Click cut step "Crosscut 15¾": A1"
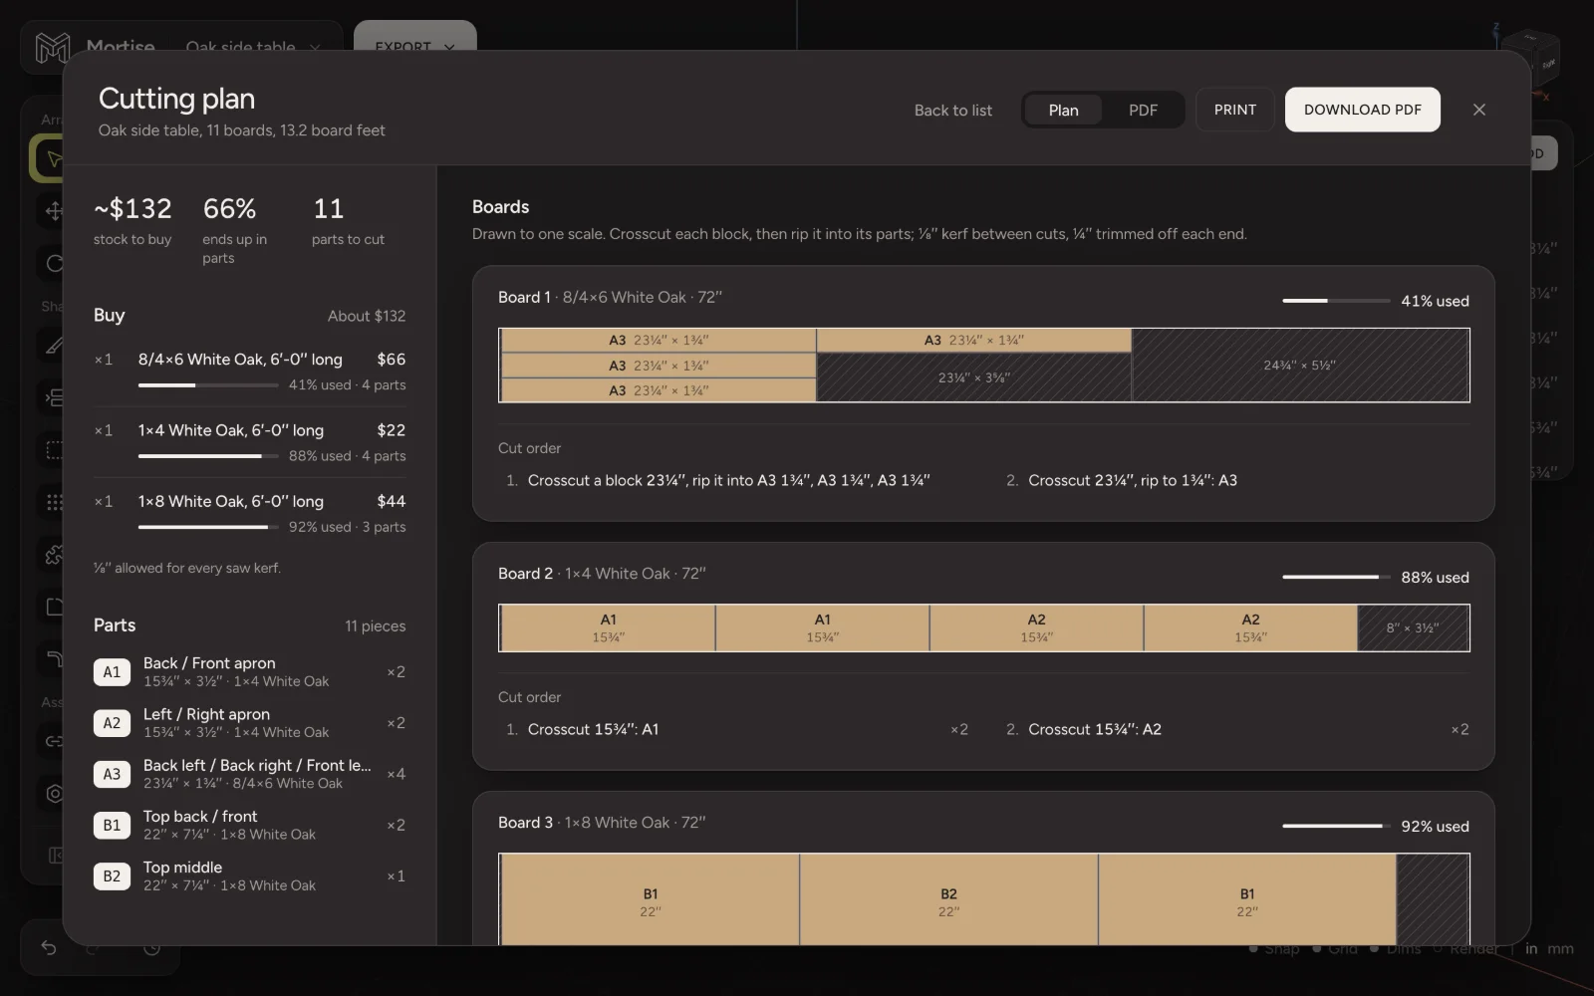The width and height of the screenshot is (1594, 996). 736,729
